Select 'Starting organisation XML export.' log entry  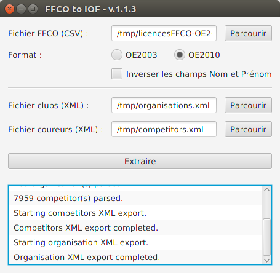pos(135,242)
